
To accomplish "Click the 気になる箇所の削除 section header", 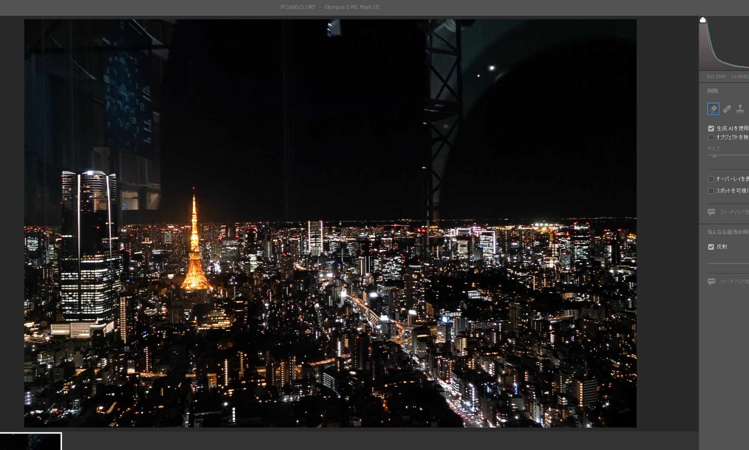I will pos(727,232).
